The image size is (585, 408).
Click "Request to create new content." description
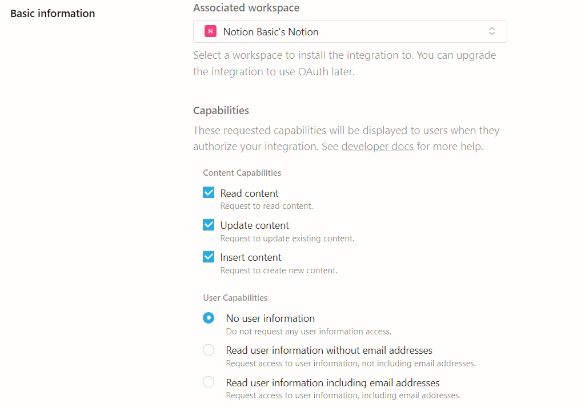tap(278, 270)
